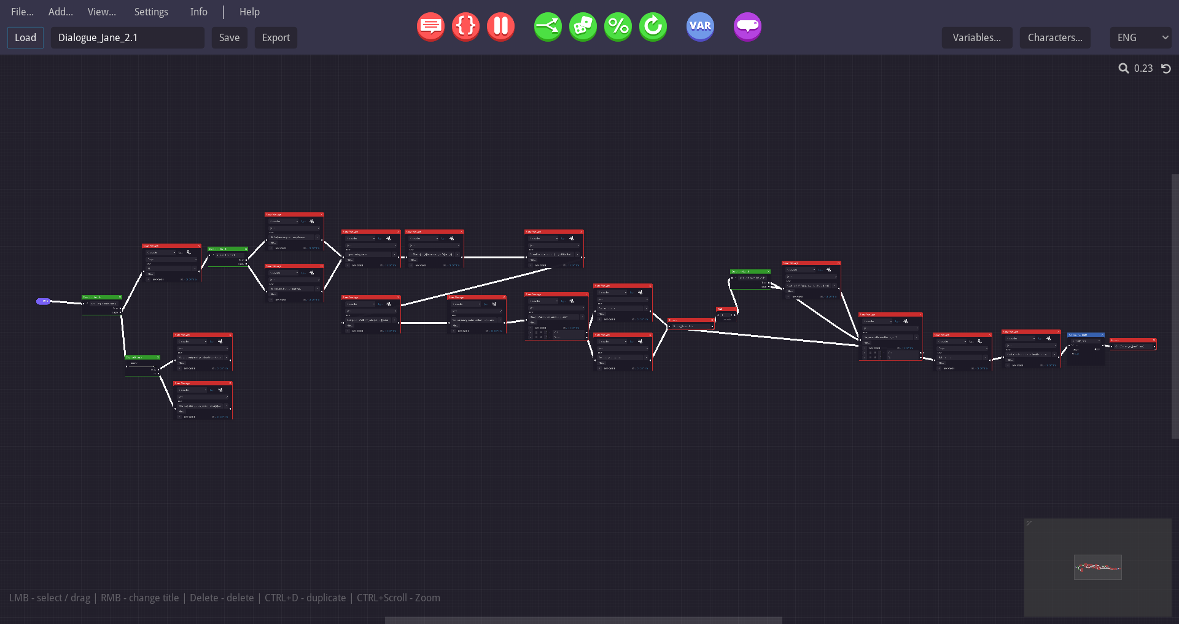
Task: Open the Characters... panel
Action: [1054, 37]
